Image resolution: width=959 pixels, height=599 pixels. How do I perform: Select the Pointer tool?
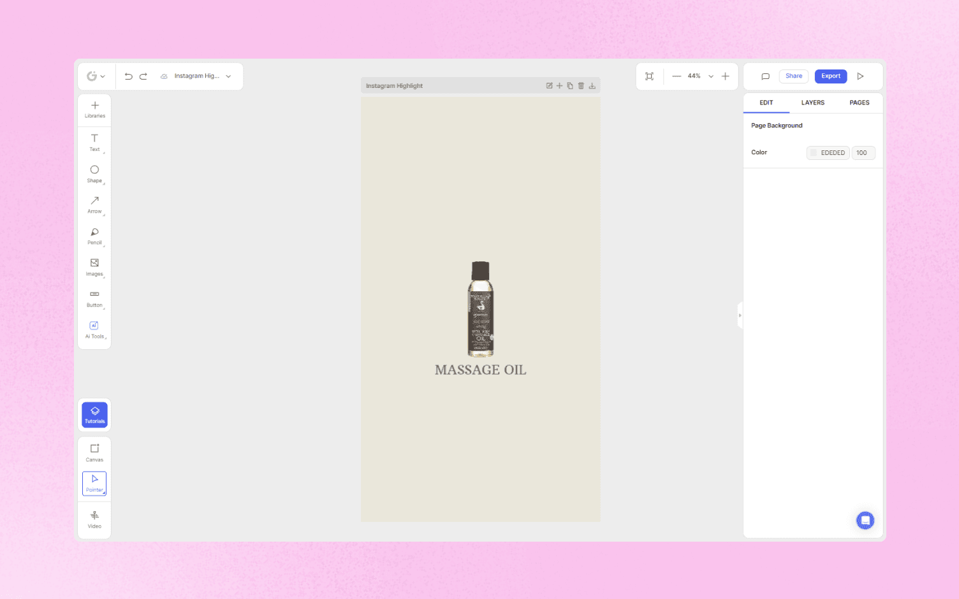[94, 483]
